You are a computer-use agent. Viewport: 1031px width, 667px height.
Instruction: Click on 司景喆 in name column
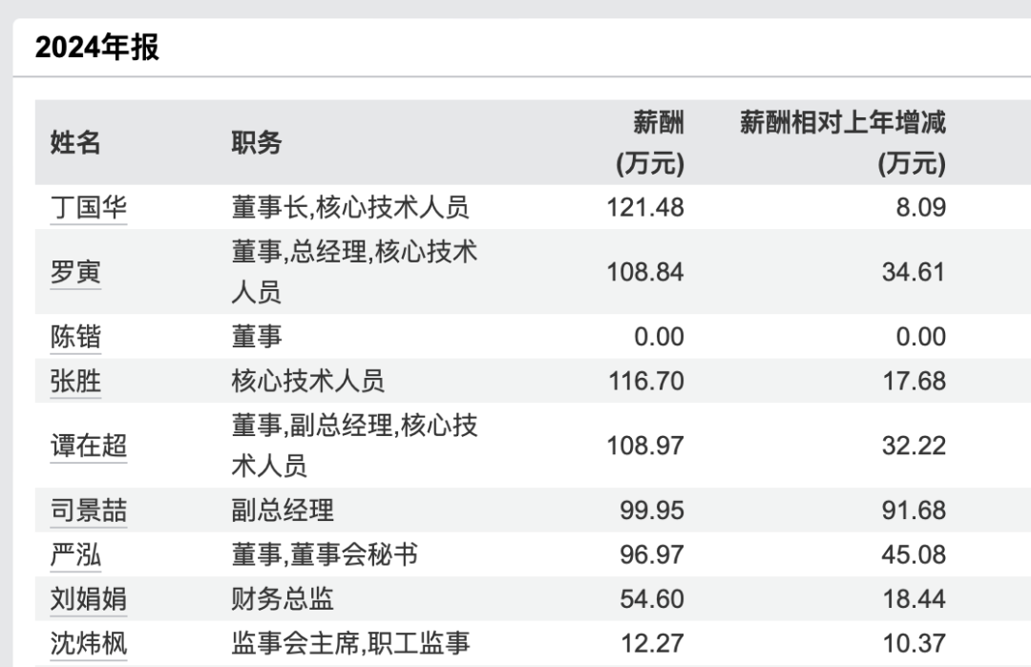(x=88, y=511)
